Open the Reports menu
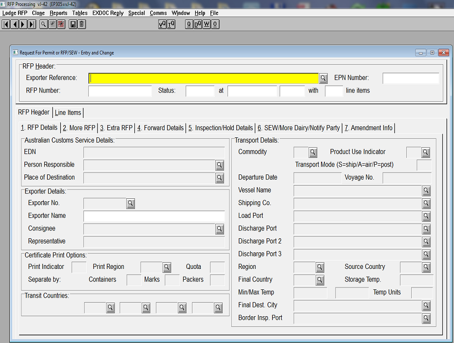The width and height of the screenshot is (454, 343). point(58,13)
